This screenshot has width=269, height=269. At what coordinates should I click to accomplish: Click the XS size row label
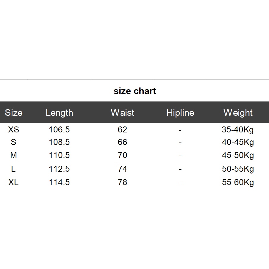point(13,130)
